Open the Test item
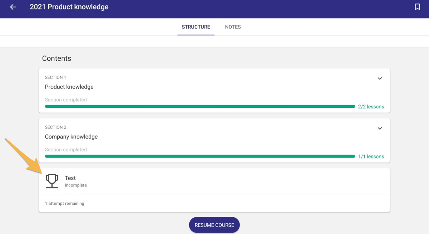Image resolution: width=429 pixels, height=234 pixels. (x=214, y=181)
